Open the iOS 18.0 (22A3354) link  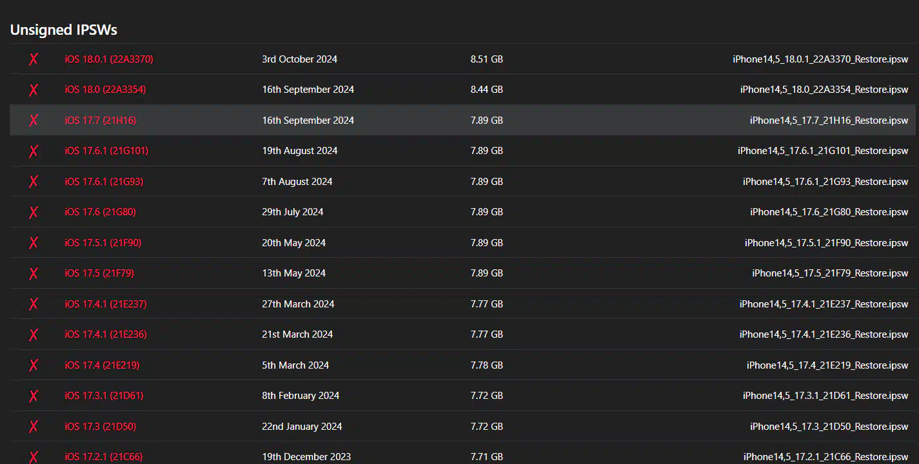pyautogui.click(x=105, y=90)
